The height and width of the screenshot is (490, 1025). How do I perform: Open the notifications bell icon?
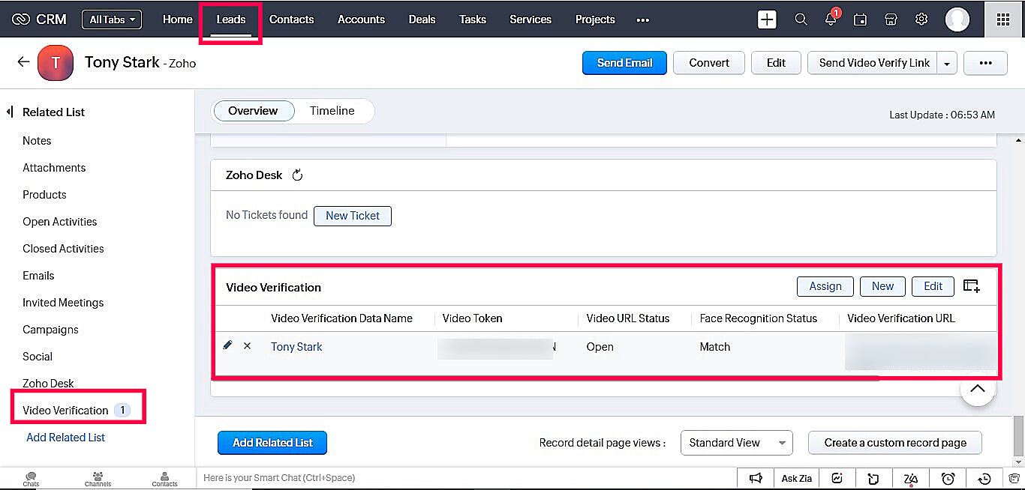(831, 19)
